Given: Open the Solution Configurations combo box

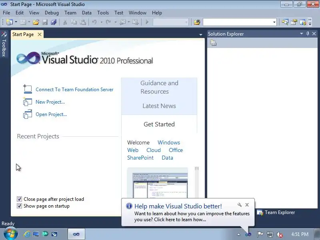Looking at the screenshot, I should (x=171, y=22).
